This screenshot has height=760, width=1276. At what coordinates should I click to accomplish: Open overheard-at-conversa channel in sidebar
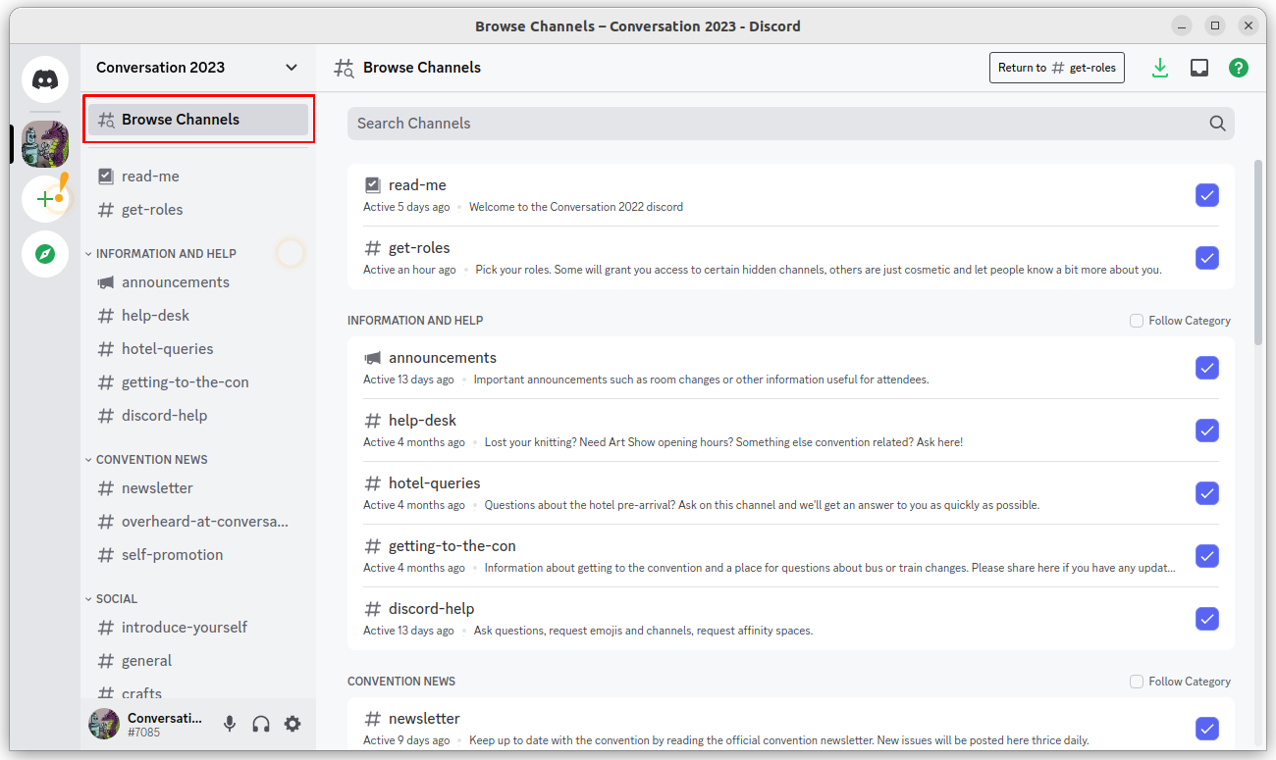pyautogui.click(x=198, y=522)
